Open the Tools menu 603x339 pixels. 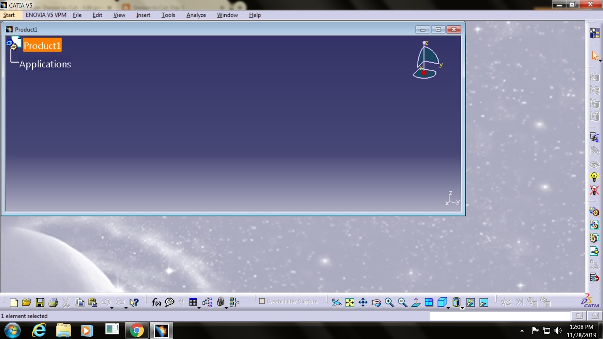coord(168,15)
